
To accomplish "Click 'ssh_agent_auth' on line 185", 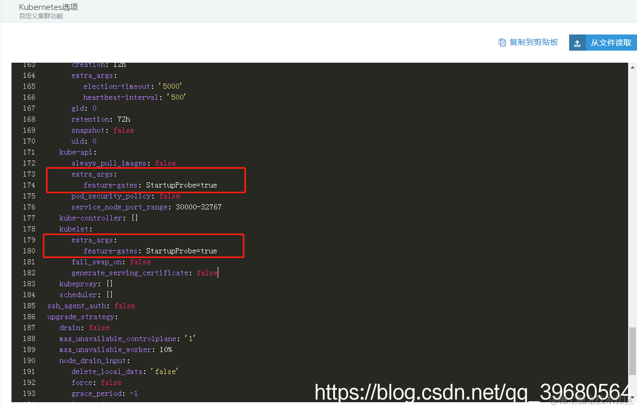I will [76, 306].
